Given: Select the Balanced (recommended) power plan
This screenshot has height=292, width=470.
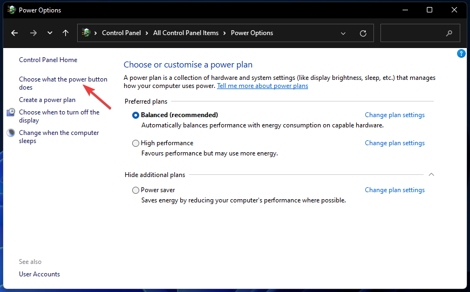Looking at the screenshot, I should [135, 115].
